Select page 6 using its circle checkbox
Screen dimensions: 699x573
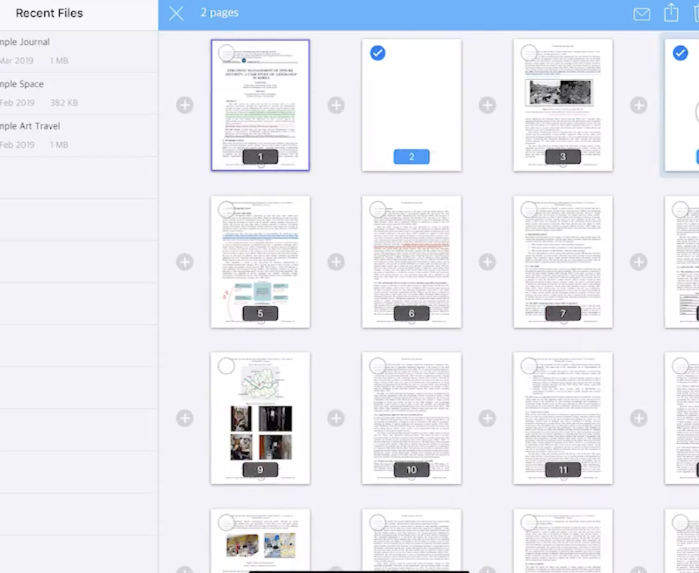(378, 209)
